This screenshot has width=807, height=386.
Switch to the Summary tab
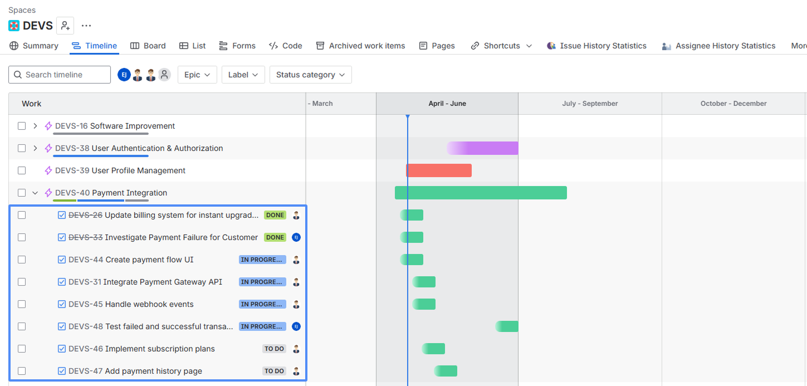[33, 46]
